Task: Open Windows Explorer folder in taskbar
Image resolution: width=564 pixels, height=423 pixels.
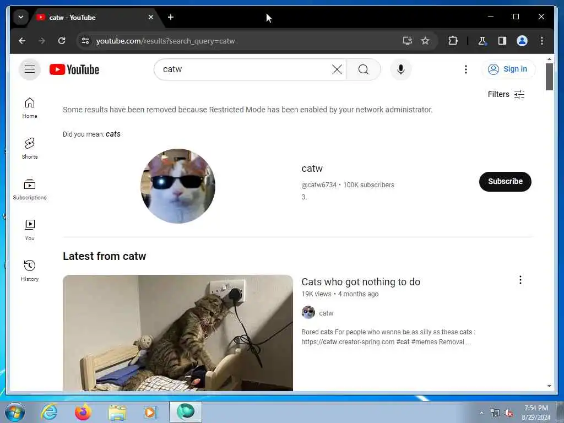Action: click(117, 412)
